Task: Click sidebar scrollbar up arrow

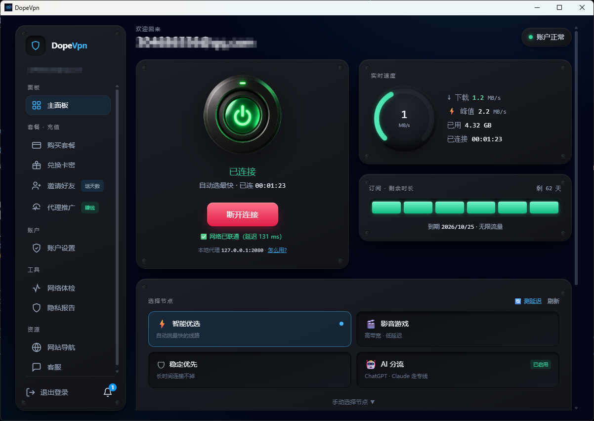Action: click(117, 86)
